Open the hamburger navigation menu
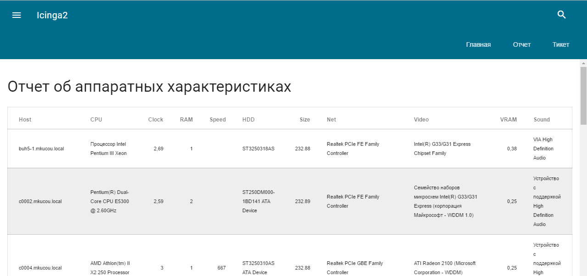The image size is (587, 276). coord(17,15)
